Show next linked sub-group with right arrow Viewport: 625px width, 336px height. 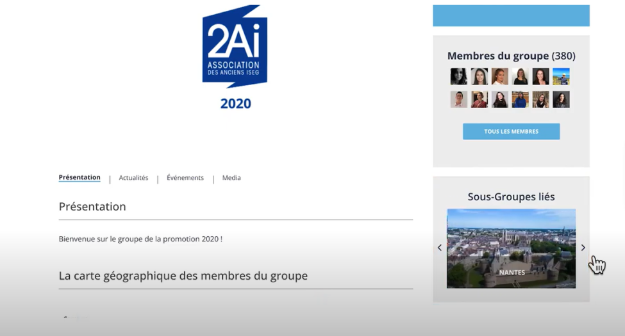click(x=583, y=248)
